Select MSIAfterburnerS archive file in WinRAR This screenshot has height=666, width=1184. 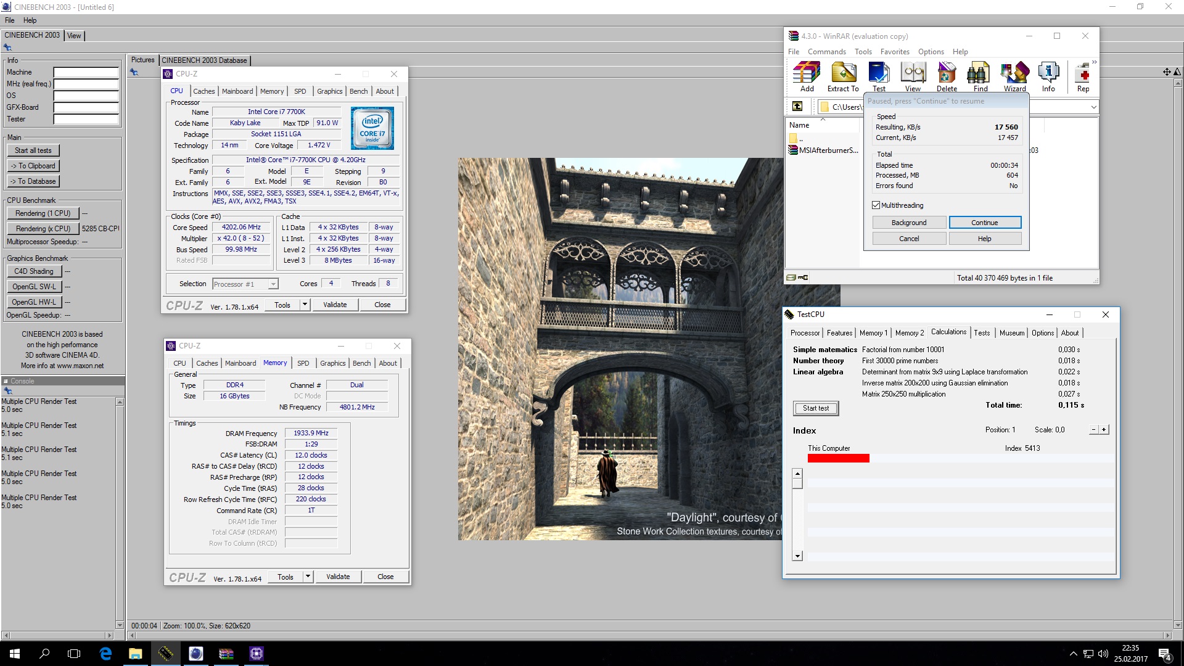point(823,150)
